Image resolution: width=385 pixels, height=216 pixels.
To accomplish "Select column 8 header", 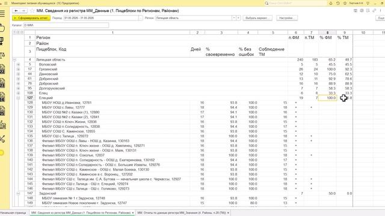I will [x=327, y=32].
